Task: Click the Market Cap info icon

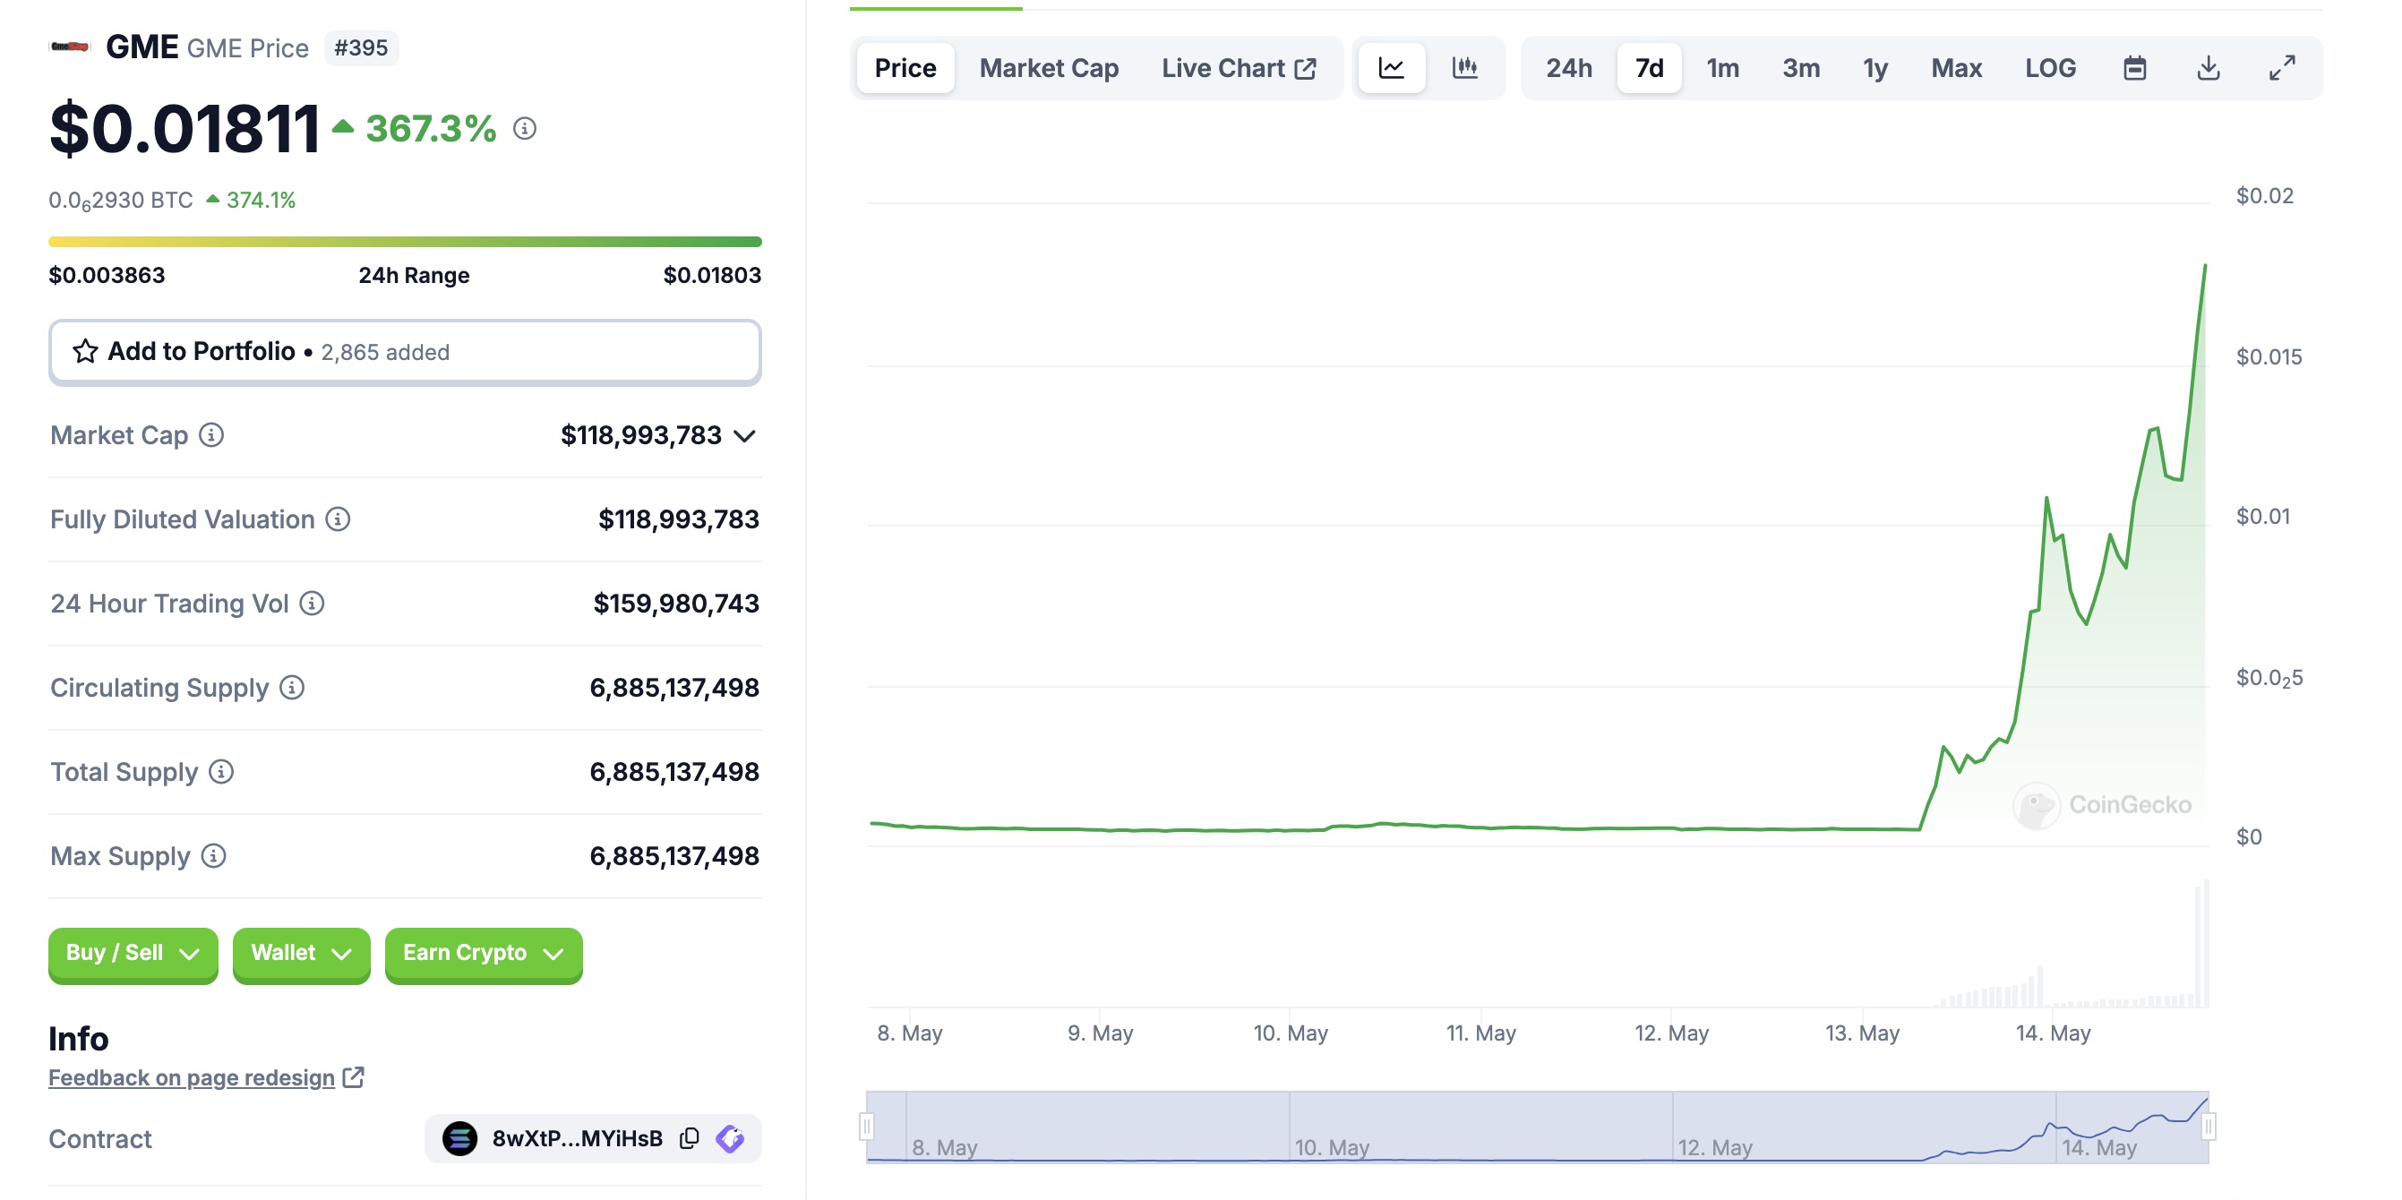Action: (211, 434)
